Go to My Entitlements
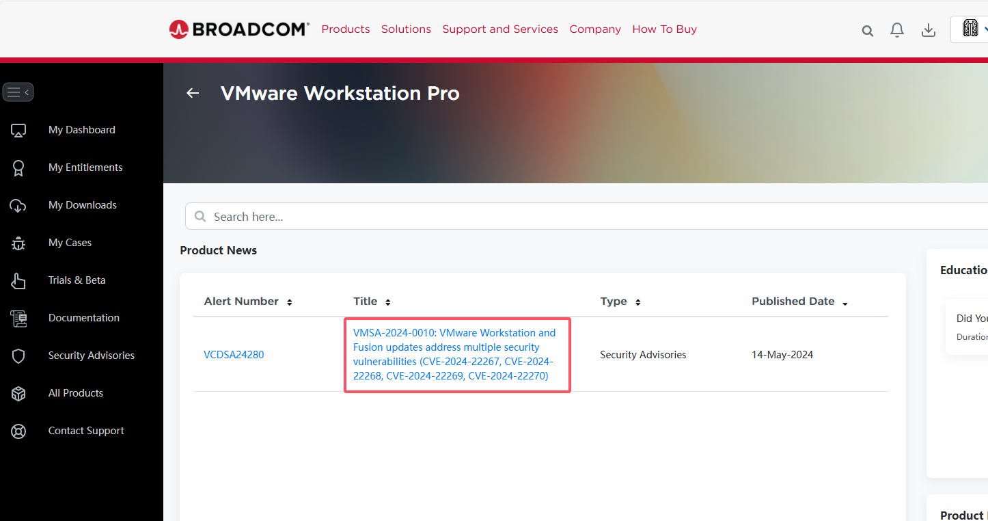 (85, 168)
